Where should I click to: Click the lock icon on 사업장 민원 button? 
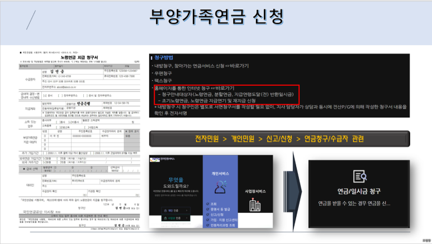coord(165,218)
